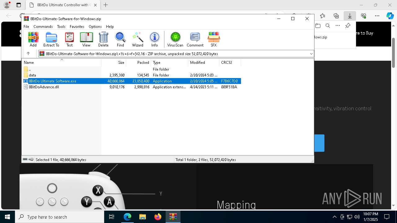Open Edge tab actions menu icon
Image resolution: width=397 pixels, height=223 pixels.
19,5
